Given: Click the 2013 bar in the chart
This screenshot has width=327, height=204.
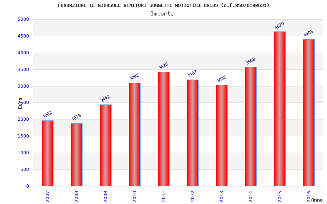Looking at the screenshot, I should [222, 135].
